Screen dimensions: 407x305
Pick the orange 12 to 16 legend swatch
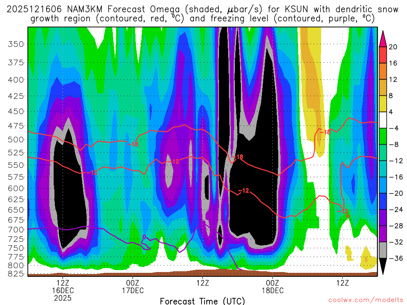click(x=383, y=71)
